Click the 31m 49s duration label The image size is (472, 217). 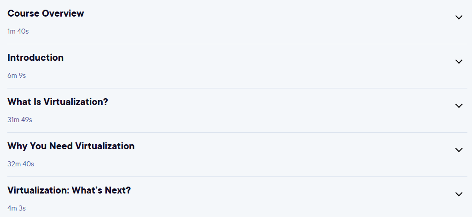[x=20, y=120]
